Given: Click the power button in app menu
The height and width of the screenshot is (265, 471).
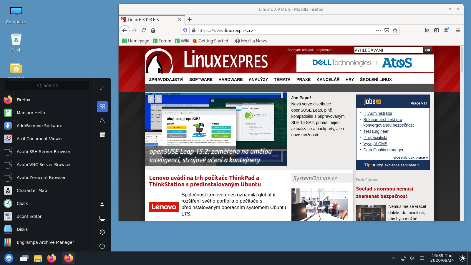Looking at the screenshot, I should click(102, 246).
